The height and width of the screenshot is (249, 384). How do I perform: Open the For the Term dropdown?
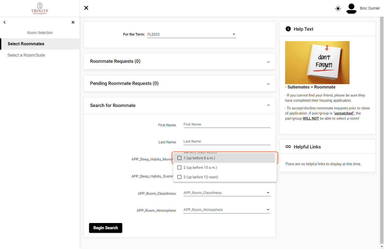tap(192, 34)
